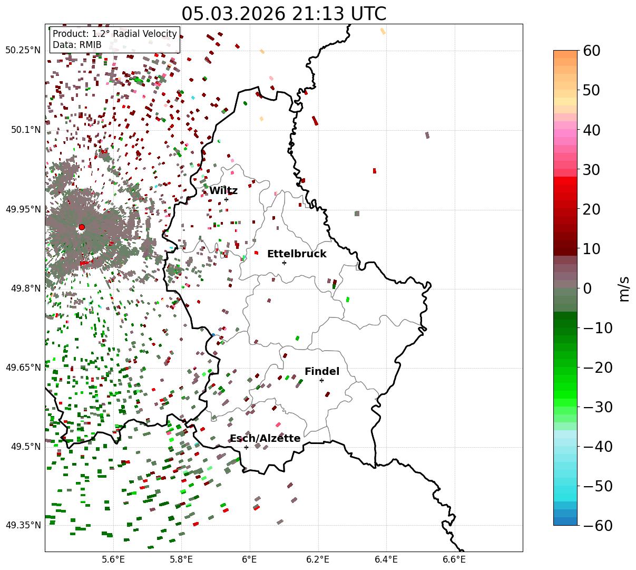636x570 pixels.
Task: Click the colorbar value −50
Action: click(x=598, y=486)
